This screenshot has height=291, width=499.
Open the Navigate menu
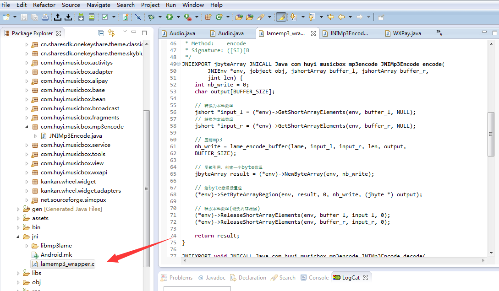pos(99,5)
